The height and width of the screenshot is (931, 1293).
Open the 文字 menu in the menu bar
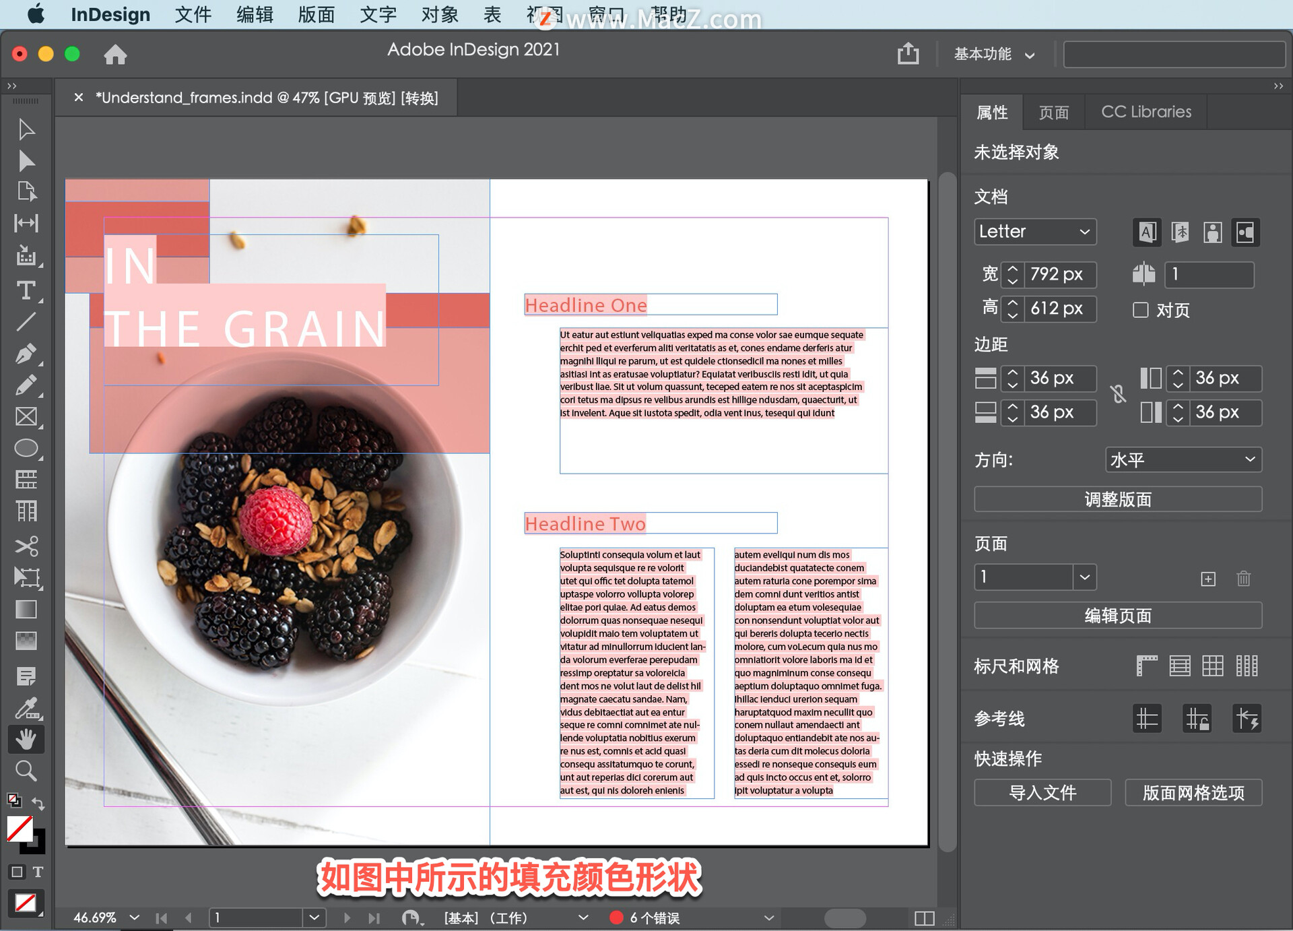(377, 14)
